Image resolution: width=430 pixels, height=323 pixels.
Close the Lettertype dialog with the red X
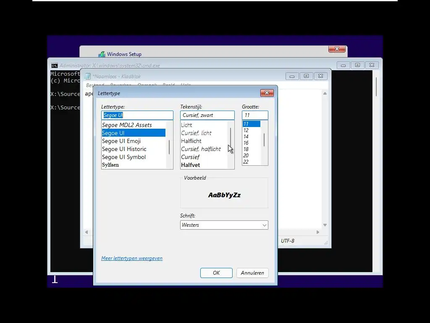pyautogui.click(x=267, y=93)
